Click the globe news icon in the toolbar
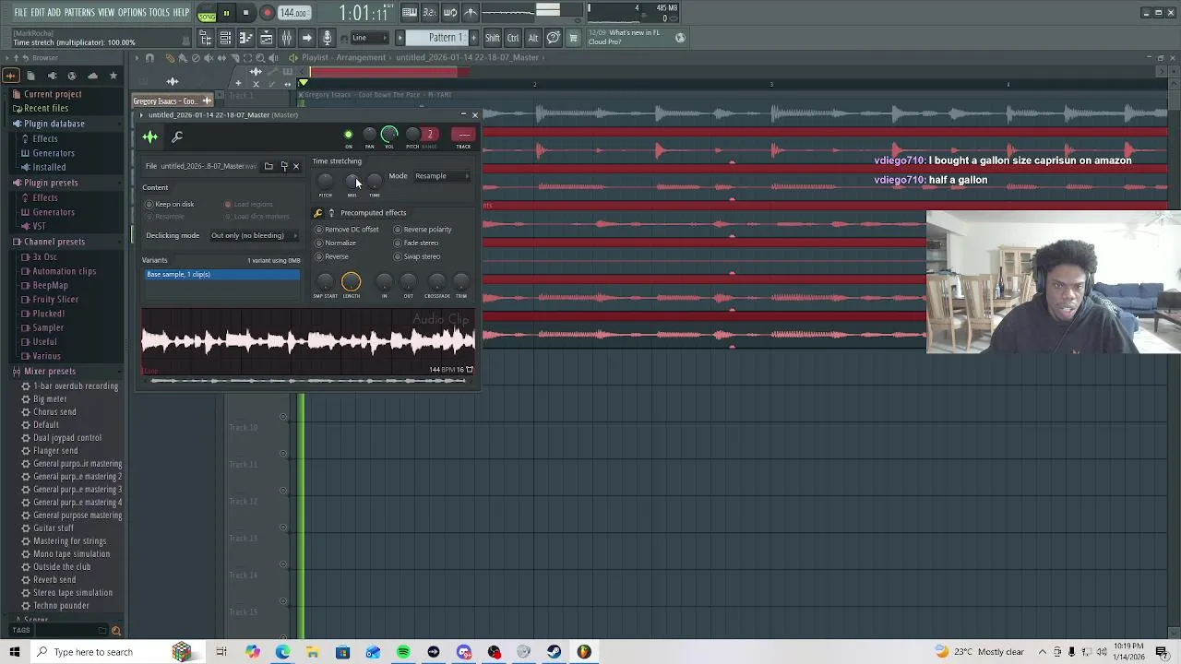 point(680,38)
